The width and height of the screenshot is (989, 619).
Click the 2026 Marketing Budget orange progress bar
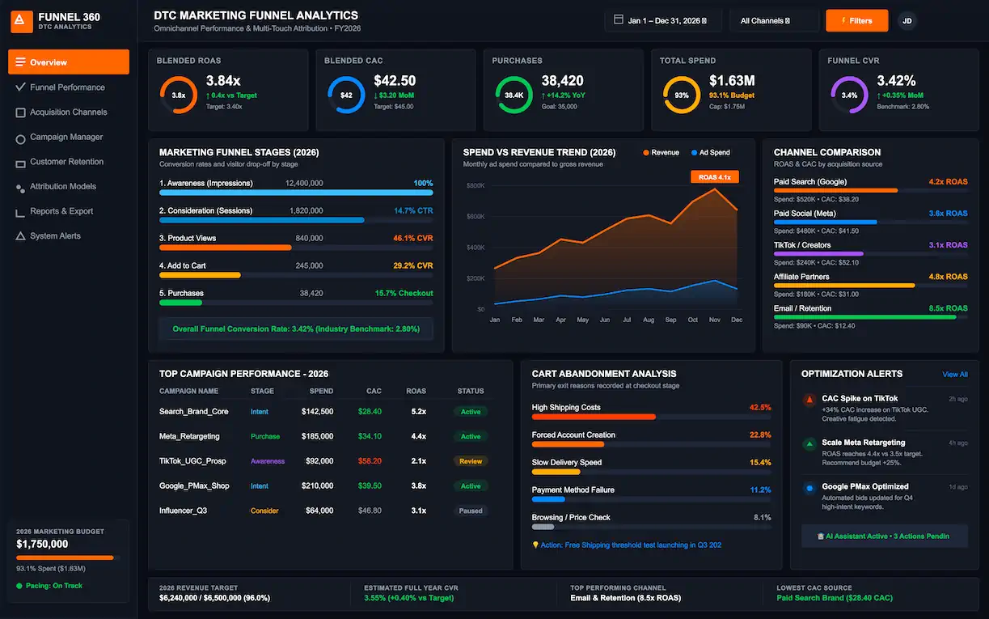pyautogui.click(x=66, y=558)
